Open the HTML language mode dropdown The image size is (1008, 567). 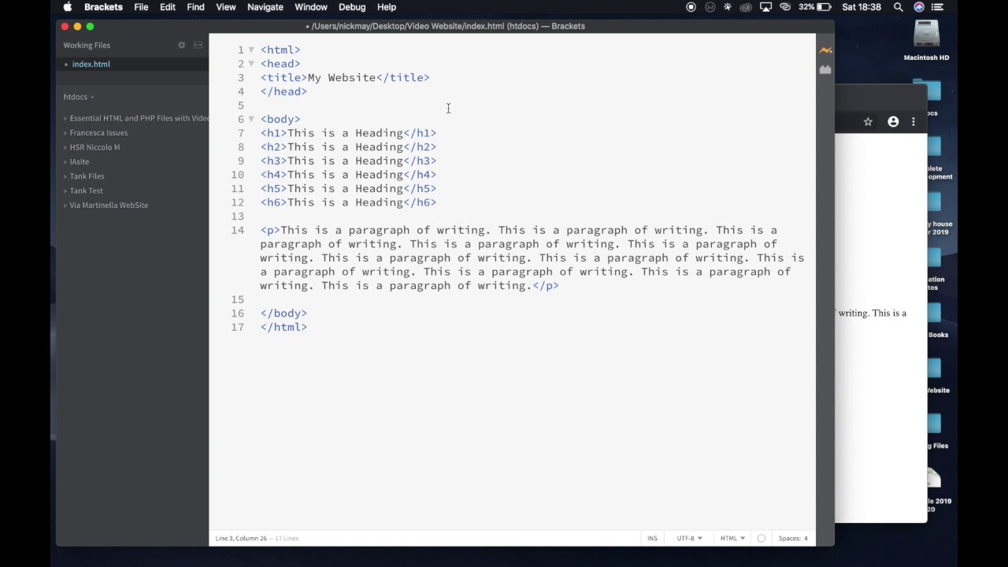pos(732,539)
